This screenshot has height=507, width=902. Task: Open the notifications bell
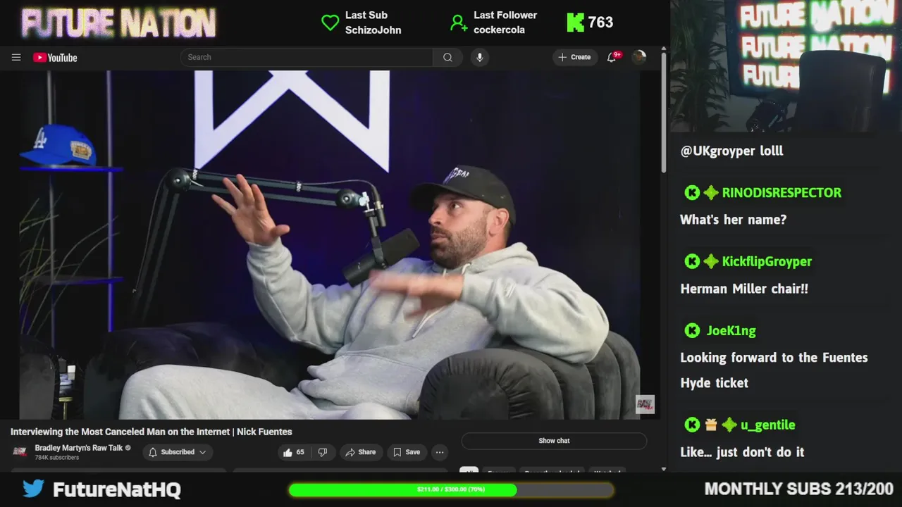tap(612, 57)
